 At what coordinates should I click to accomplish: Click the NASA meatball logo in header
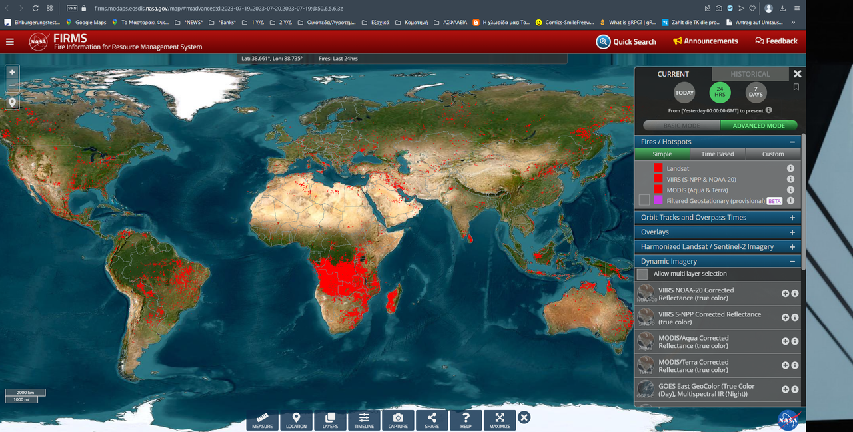point(39,42)
